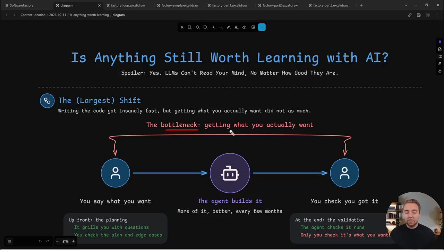Viewport: 444px width, 250px height.
Task: Select the Line tool
Action: 221,27
